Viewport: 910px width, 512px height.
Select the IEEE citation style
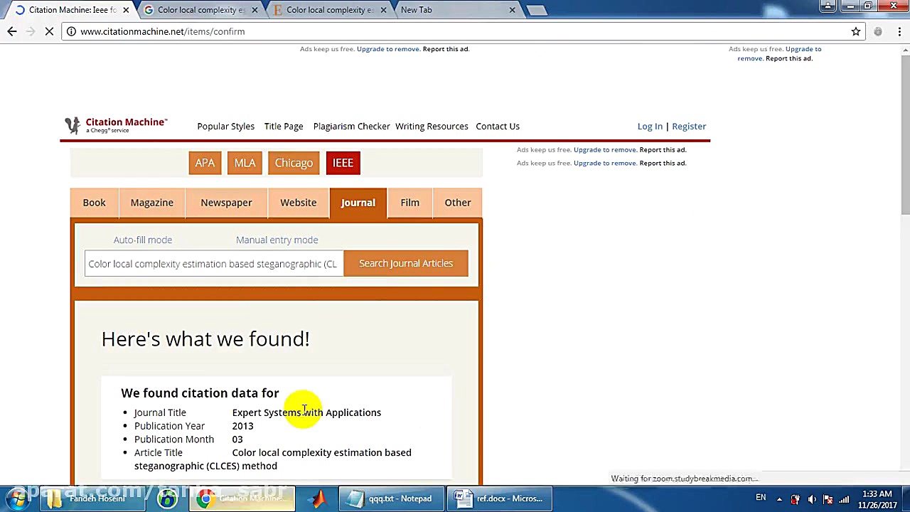[x=343, y=163]
